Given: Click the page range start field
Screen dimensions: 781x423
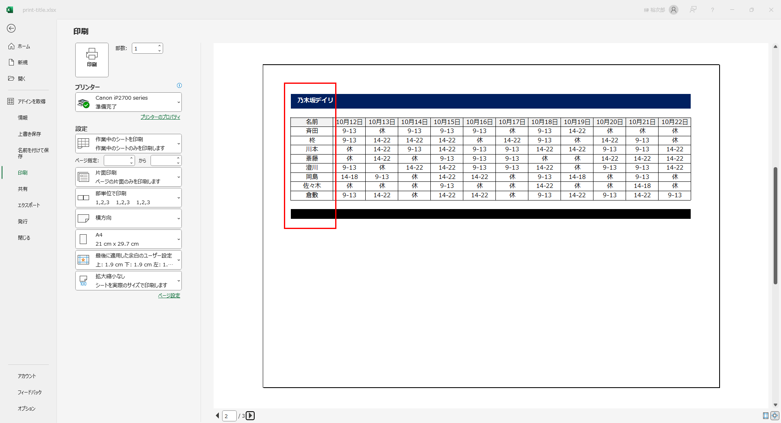Looking at the screenshot, I should pos(116,161).
